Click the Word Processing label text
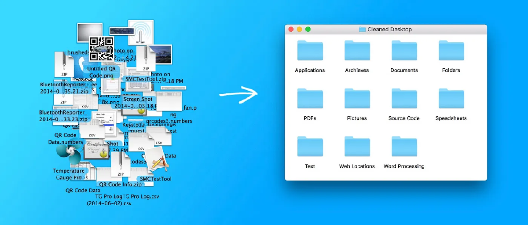Image resolution: width=528 pixels, height=225 pixels. click(404, 166)
